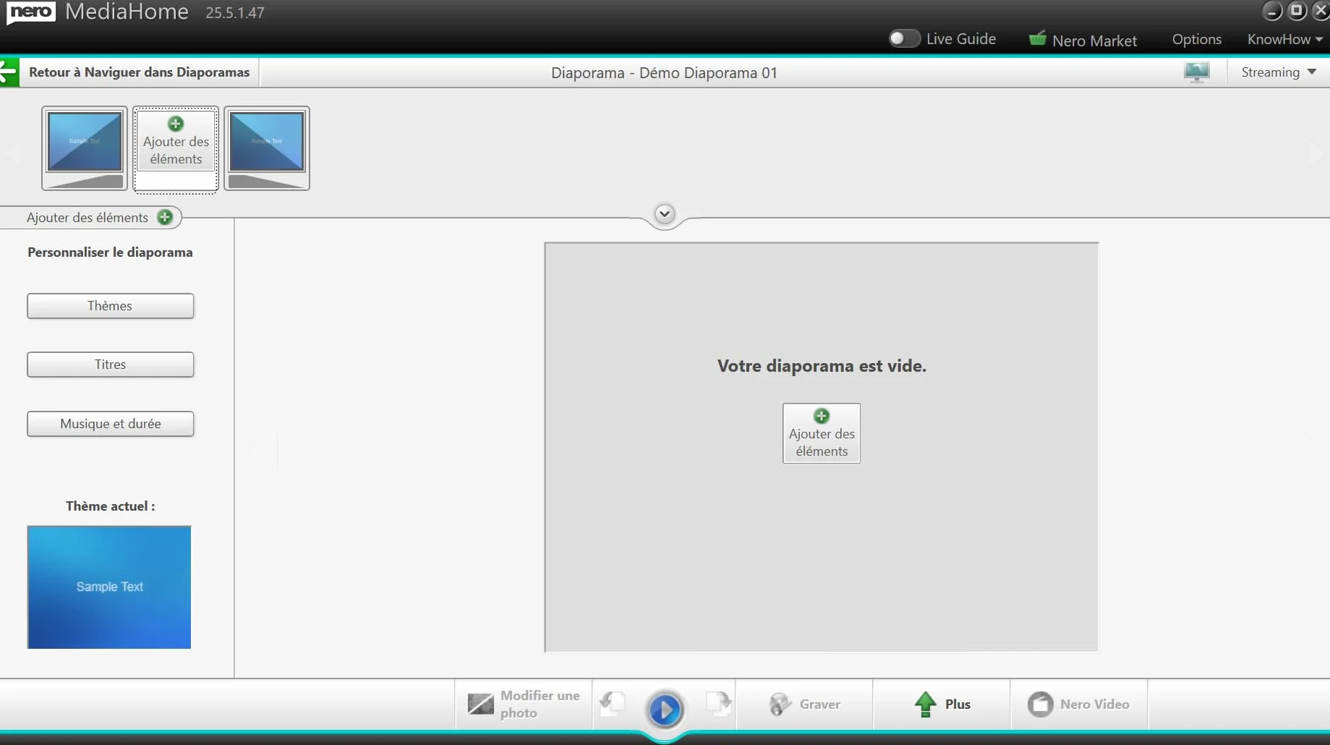Open the Thèmes button
The height and width of the screenshot is (745, 1330).
tap(110, 306)
